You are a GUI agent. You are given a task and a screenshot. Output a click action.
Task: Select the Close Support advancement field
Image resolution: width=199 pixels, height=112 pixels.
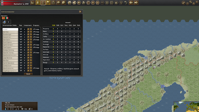[x=10, y=48]
